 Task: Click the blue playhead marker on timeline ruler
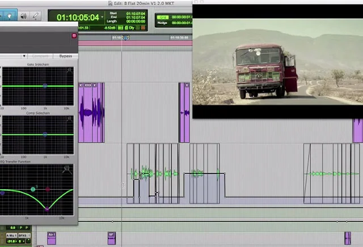click(125, 37)
